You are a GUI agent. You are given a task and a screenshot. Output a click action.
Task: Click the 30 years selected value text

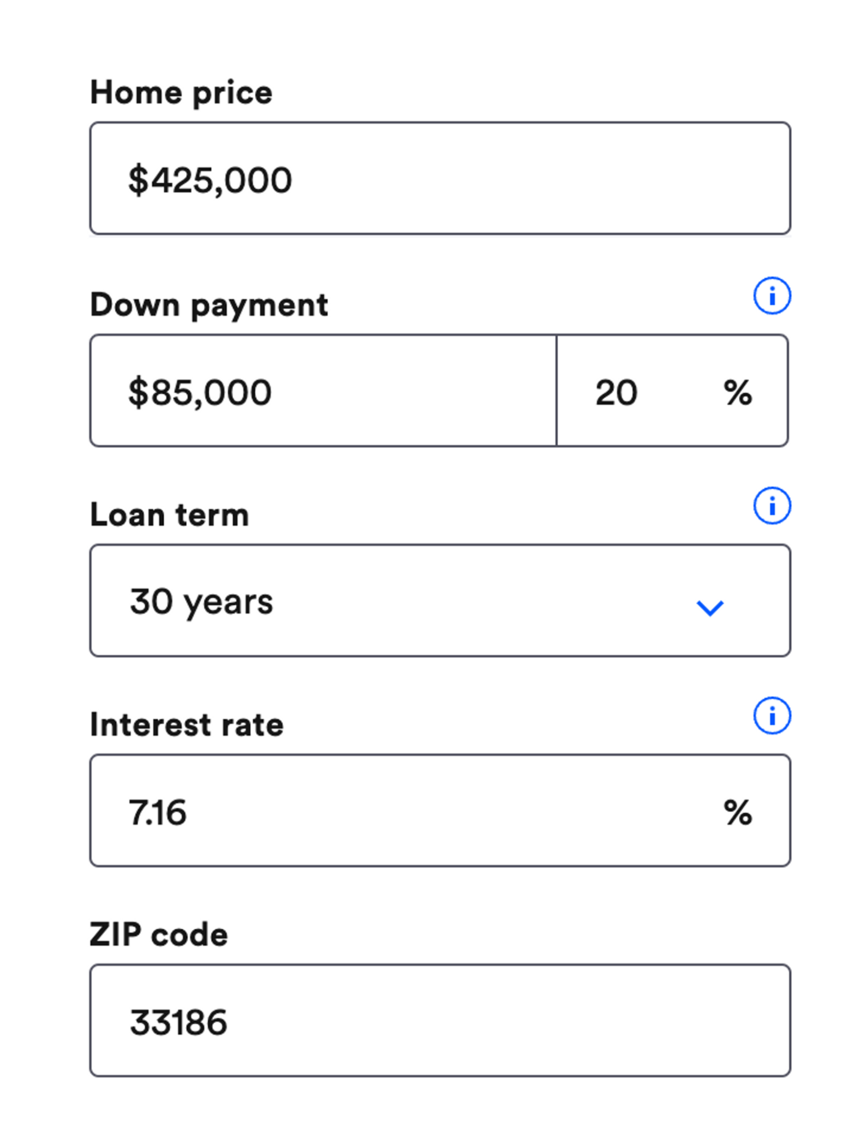coord(202,602)
